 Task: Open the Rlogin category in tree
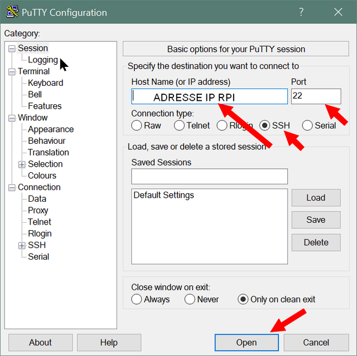40,233
